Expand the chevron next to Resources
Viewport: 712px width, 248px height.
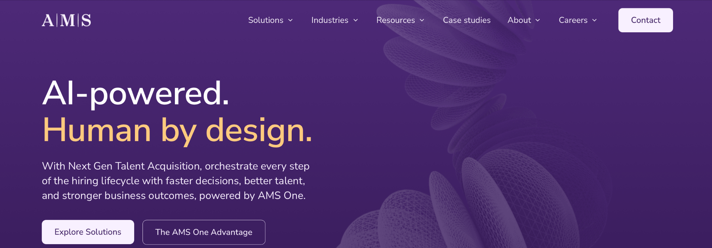pos(422,20)
